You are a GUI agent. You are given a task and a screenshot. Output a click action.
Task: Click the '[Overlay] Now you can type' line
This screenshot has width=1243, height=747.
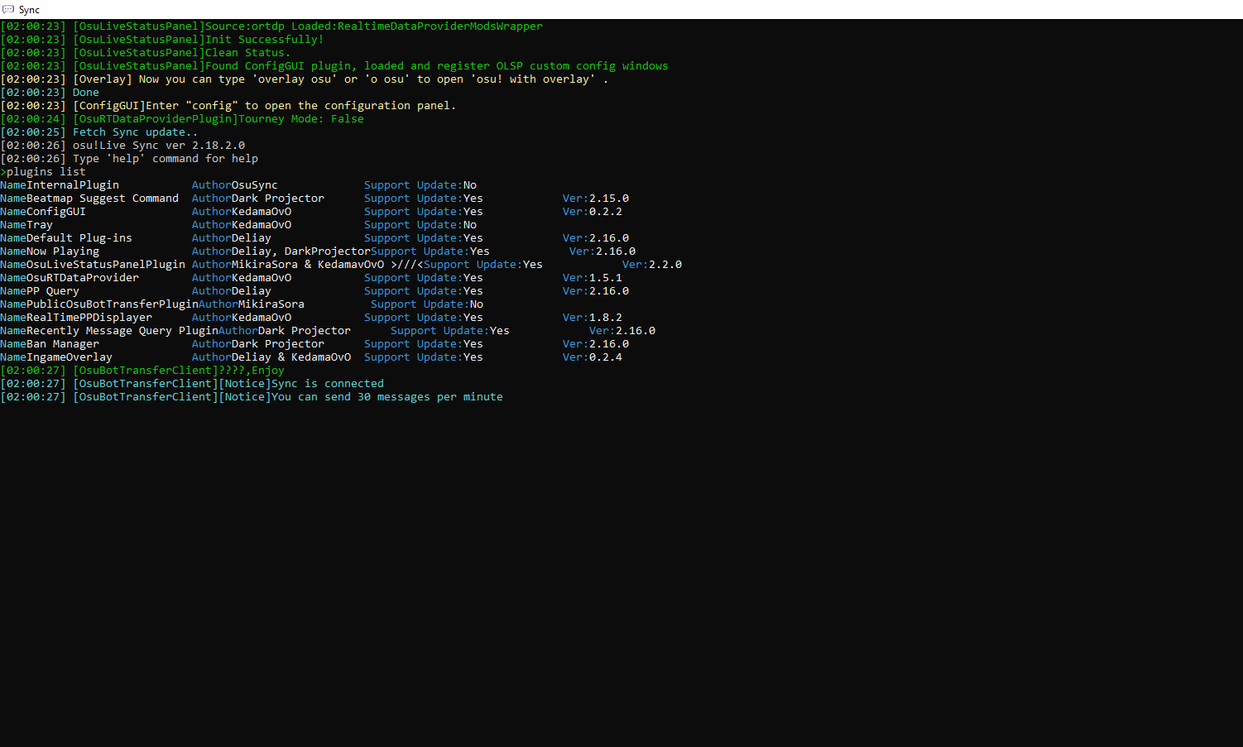click(305, 79)
